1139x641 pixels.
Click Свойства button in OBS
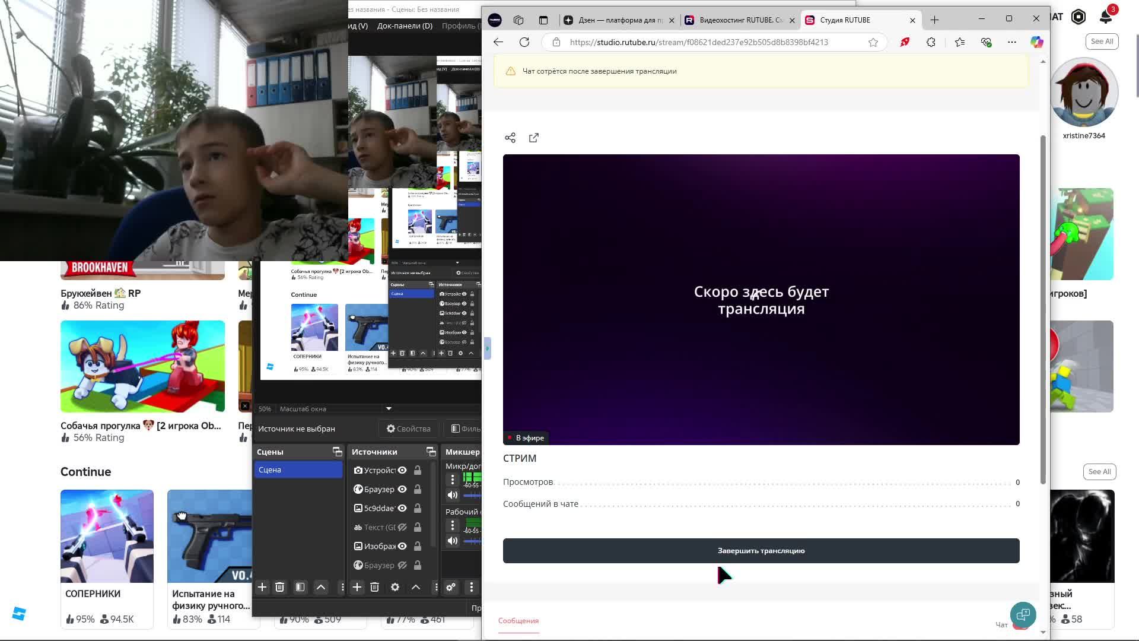(408, 429)
